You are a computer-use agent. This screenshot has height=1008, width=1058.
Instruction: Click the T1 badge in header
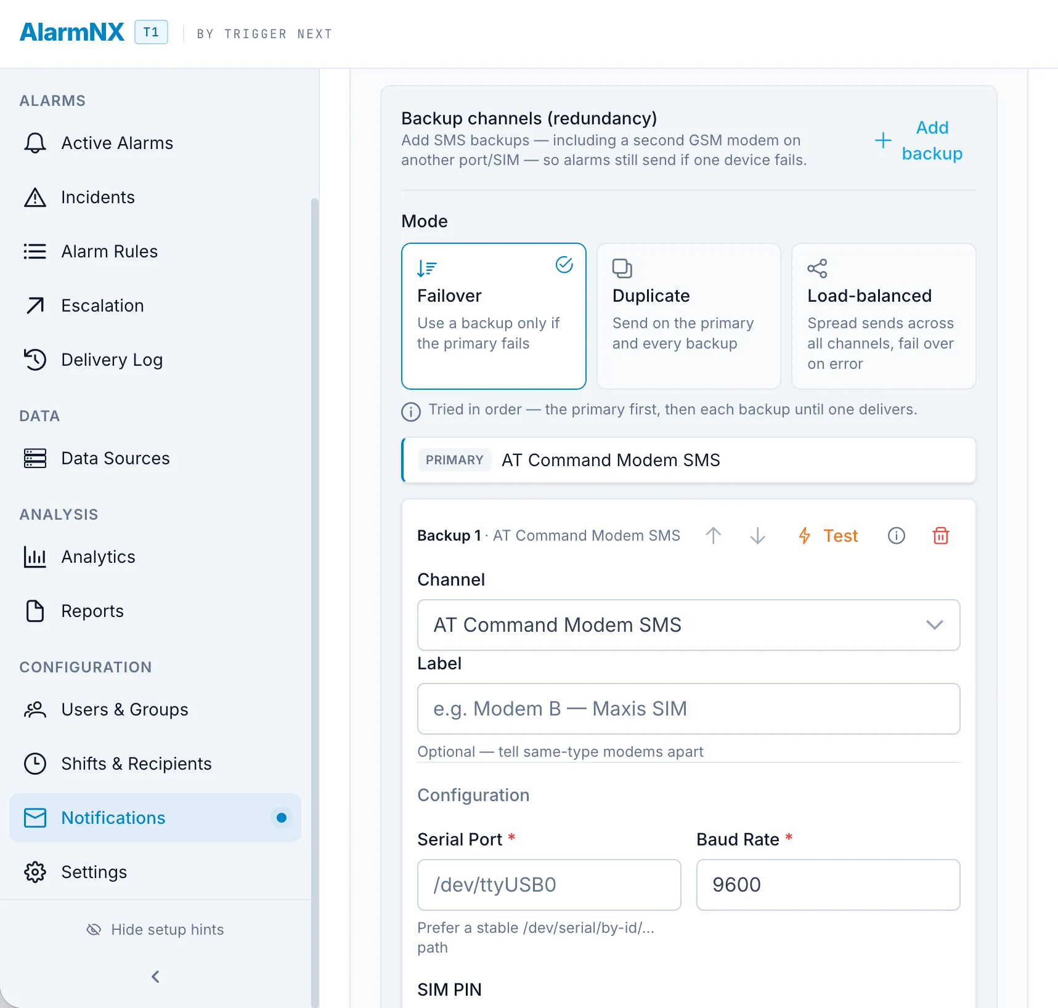pyautogui.click(x=152, y=32)
